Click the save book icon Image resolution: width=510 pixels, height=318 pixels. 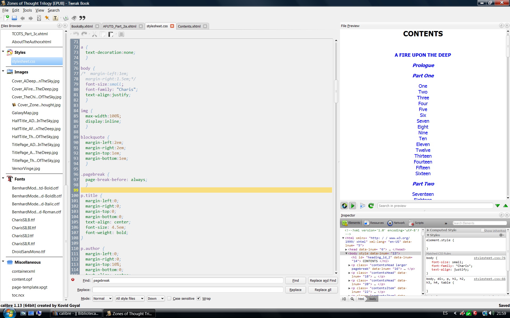pos(14,18)
